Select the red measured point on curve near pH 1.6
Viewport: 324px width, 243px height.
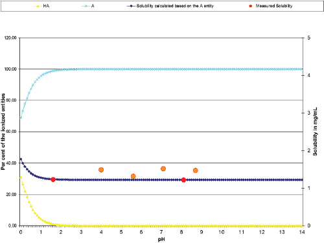click(53, 179)
